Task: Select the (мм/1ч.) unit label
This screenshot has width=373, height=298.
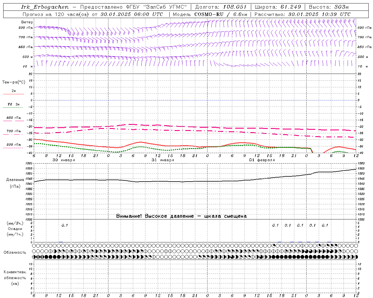Action: 15,234
